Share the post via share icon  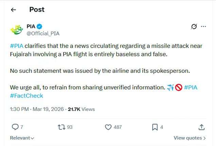coord(201,127)
